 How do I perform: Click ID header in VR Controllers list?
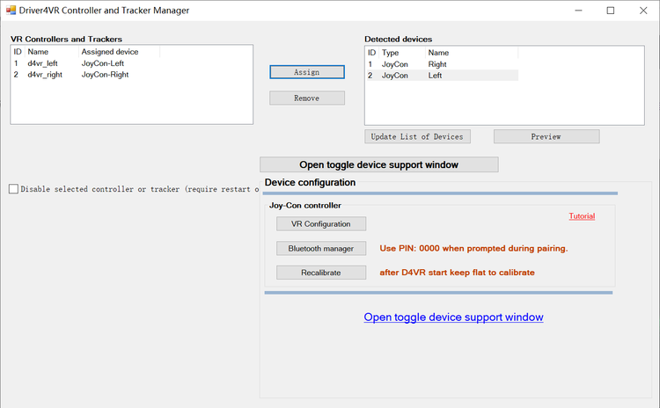click(x=18, y=52)
